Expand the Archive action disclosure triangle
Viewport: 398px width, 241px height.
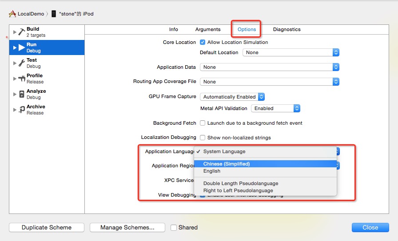pos(15,110)
